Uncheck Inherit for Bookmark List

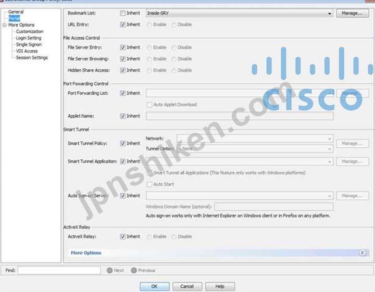pyautogui.click(x=123, y=13)
